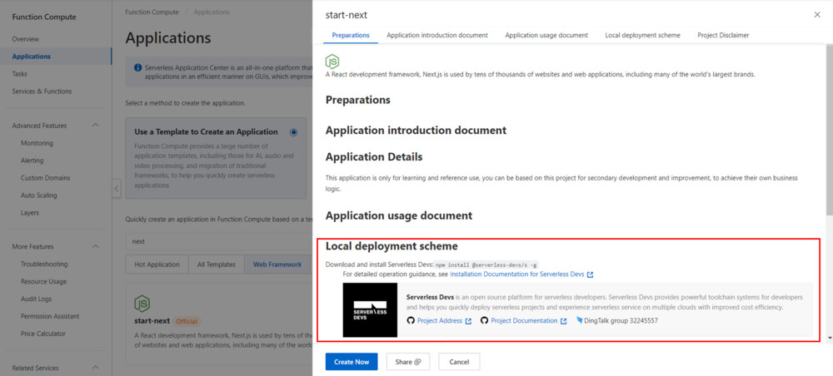
Task: Click the DingTalk group icon
Action: tap(579, 320)
